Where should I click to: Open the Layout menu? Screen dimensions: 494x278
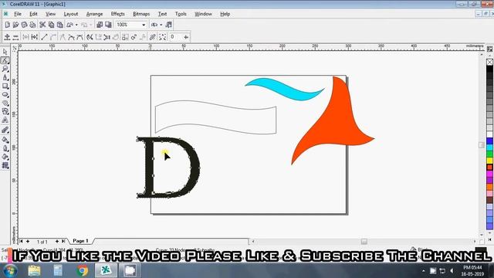click(x=70, y=14)
